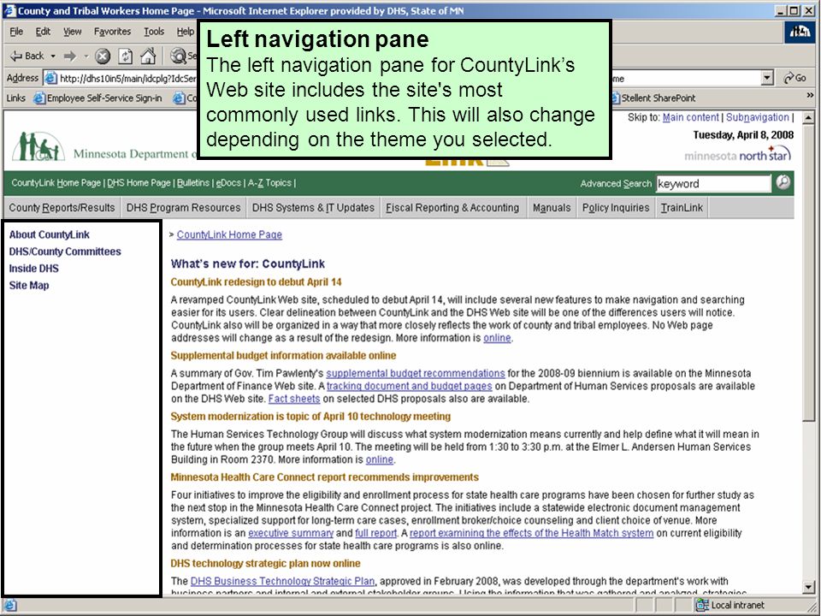Click the vertical scrollbar thumb
821x616 pixels.
click(x=809, y=272)
